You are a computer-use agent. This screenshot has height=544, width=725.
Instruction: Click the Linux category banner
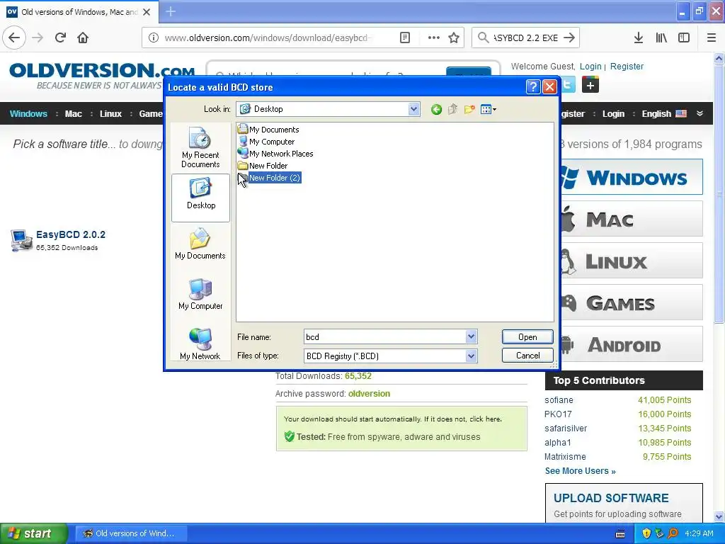[631, 261]
